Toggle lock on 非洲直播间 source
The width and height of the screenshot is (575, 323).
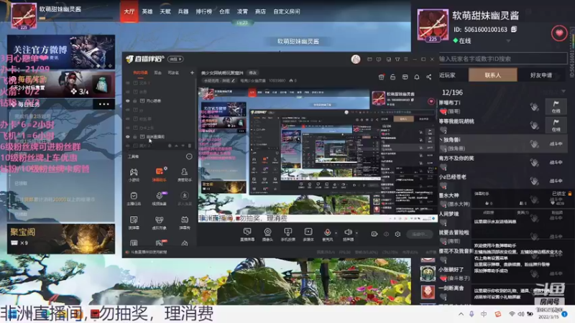(x=135, y=136)
